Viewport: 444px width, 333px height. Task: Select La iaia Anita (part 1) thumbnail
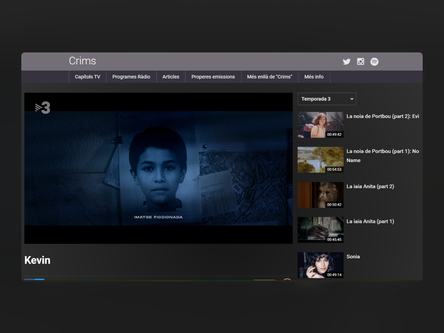(320, 230)
